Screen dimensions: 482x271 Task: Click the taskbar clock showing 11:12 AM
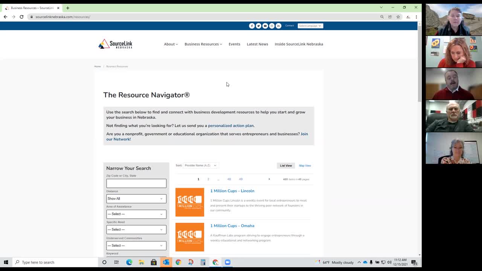(x=400, y=262)
